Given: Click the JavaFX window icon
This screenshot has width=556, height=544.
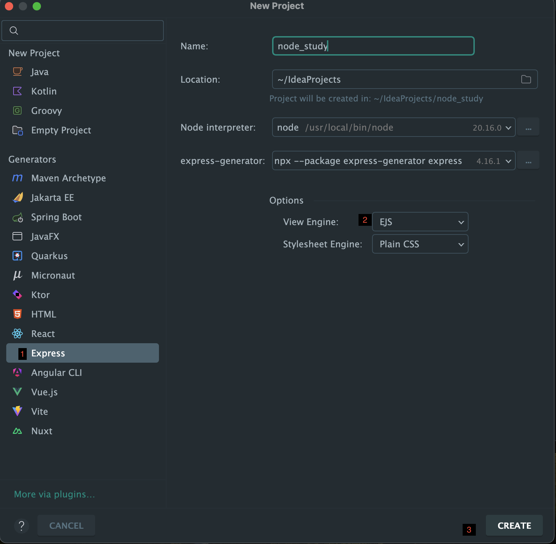Looking at the screenshot, I should (x=17, y=236).
